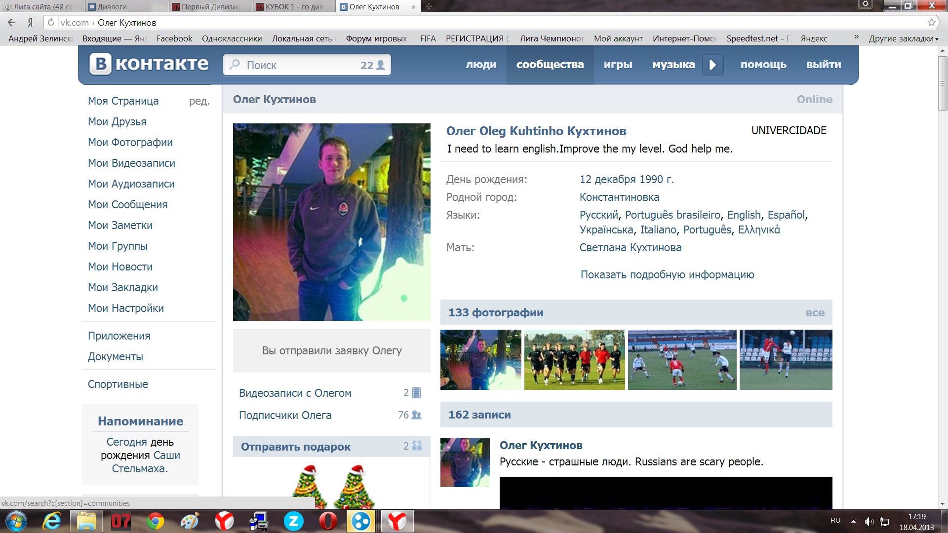Click the VKontakte logo in header
Viewport: 948px width, 533px height.
149,64
